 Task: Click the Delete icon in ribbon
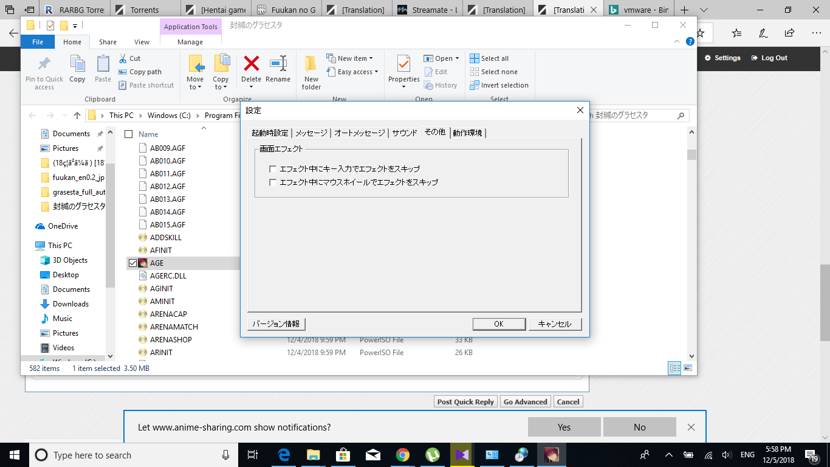251,64
